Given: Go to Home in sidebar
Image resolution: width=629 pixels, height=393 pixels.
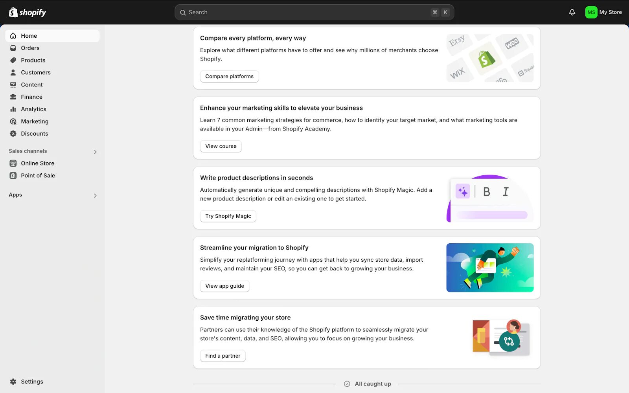Looking at the screenshot, I should pos(52,36).
